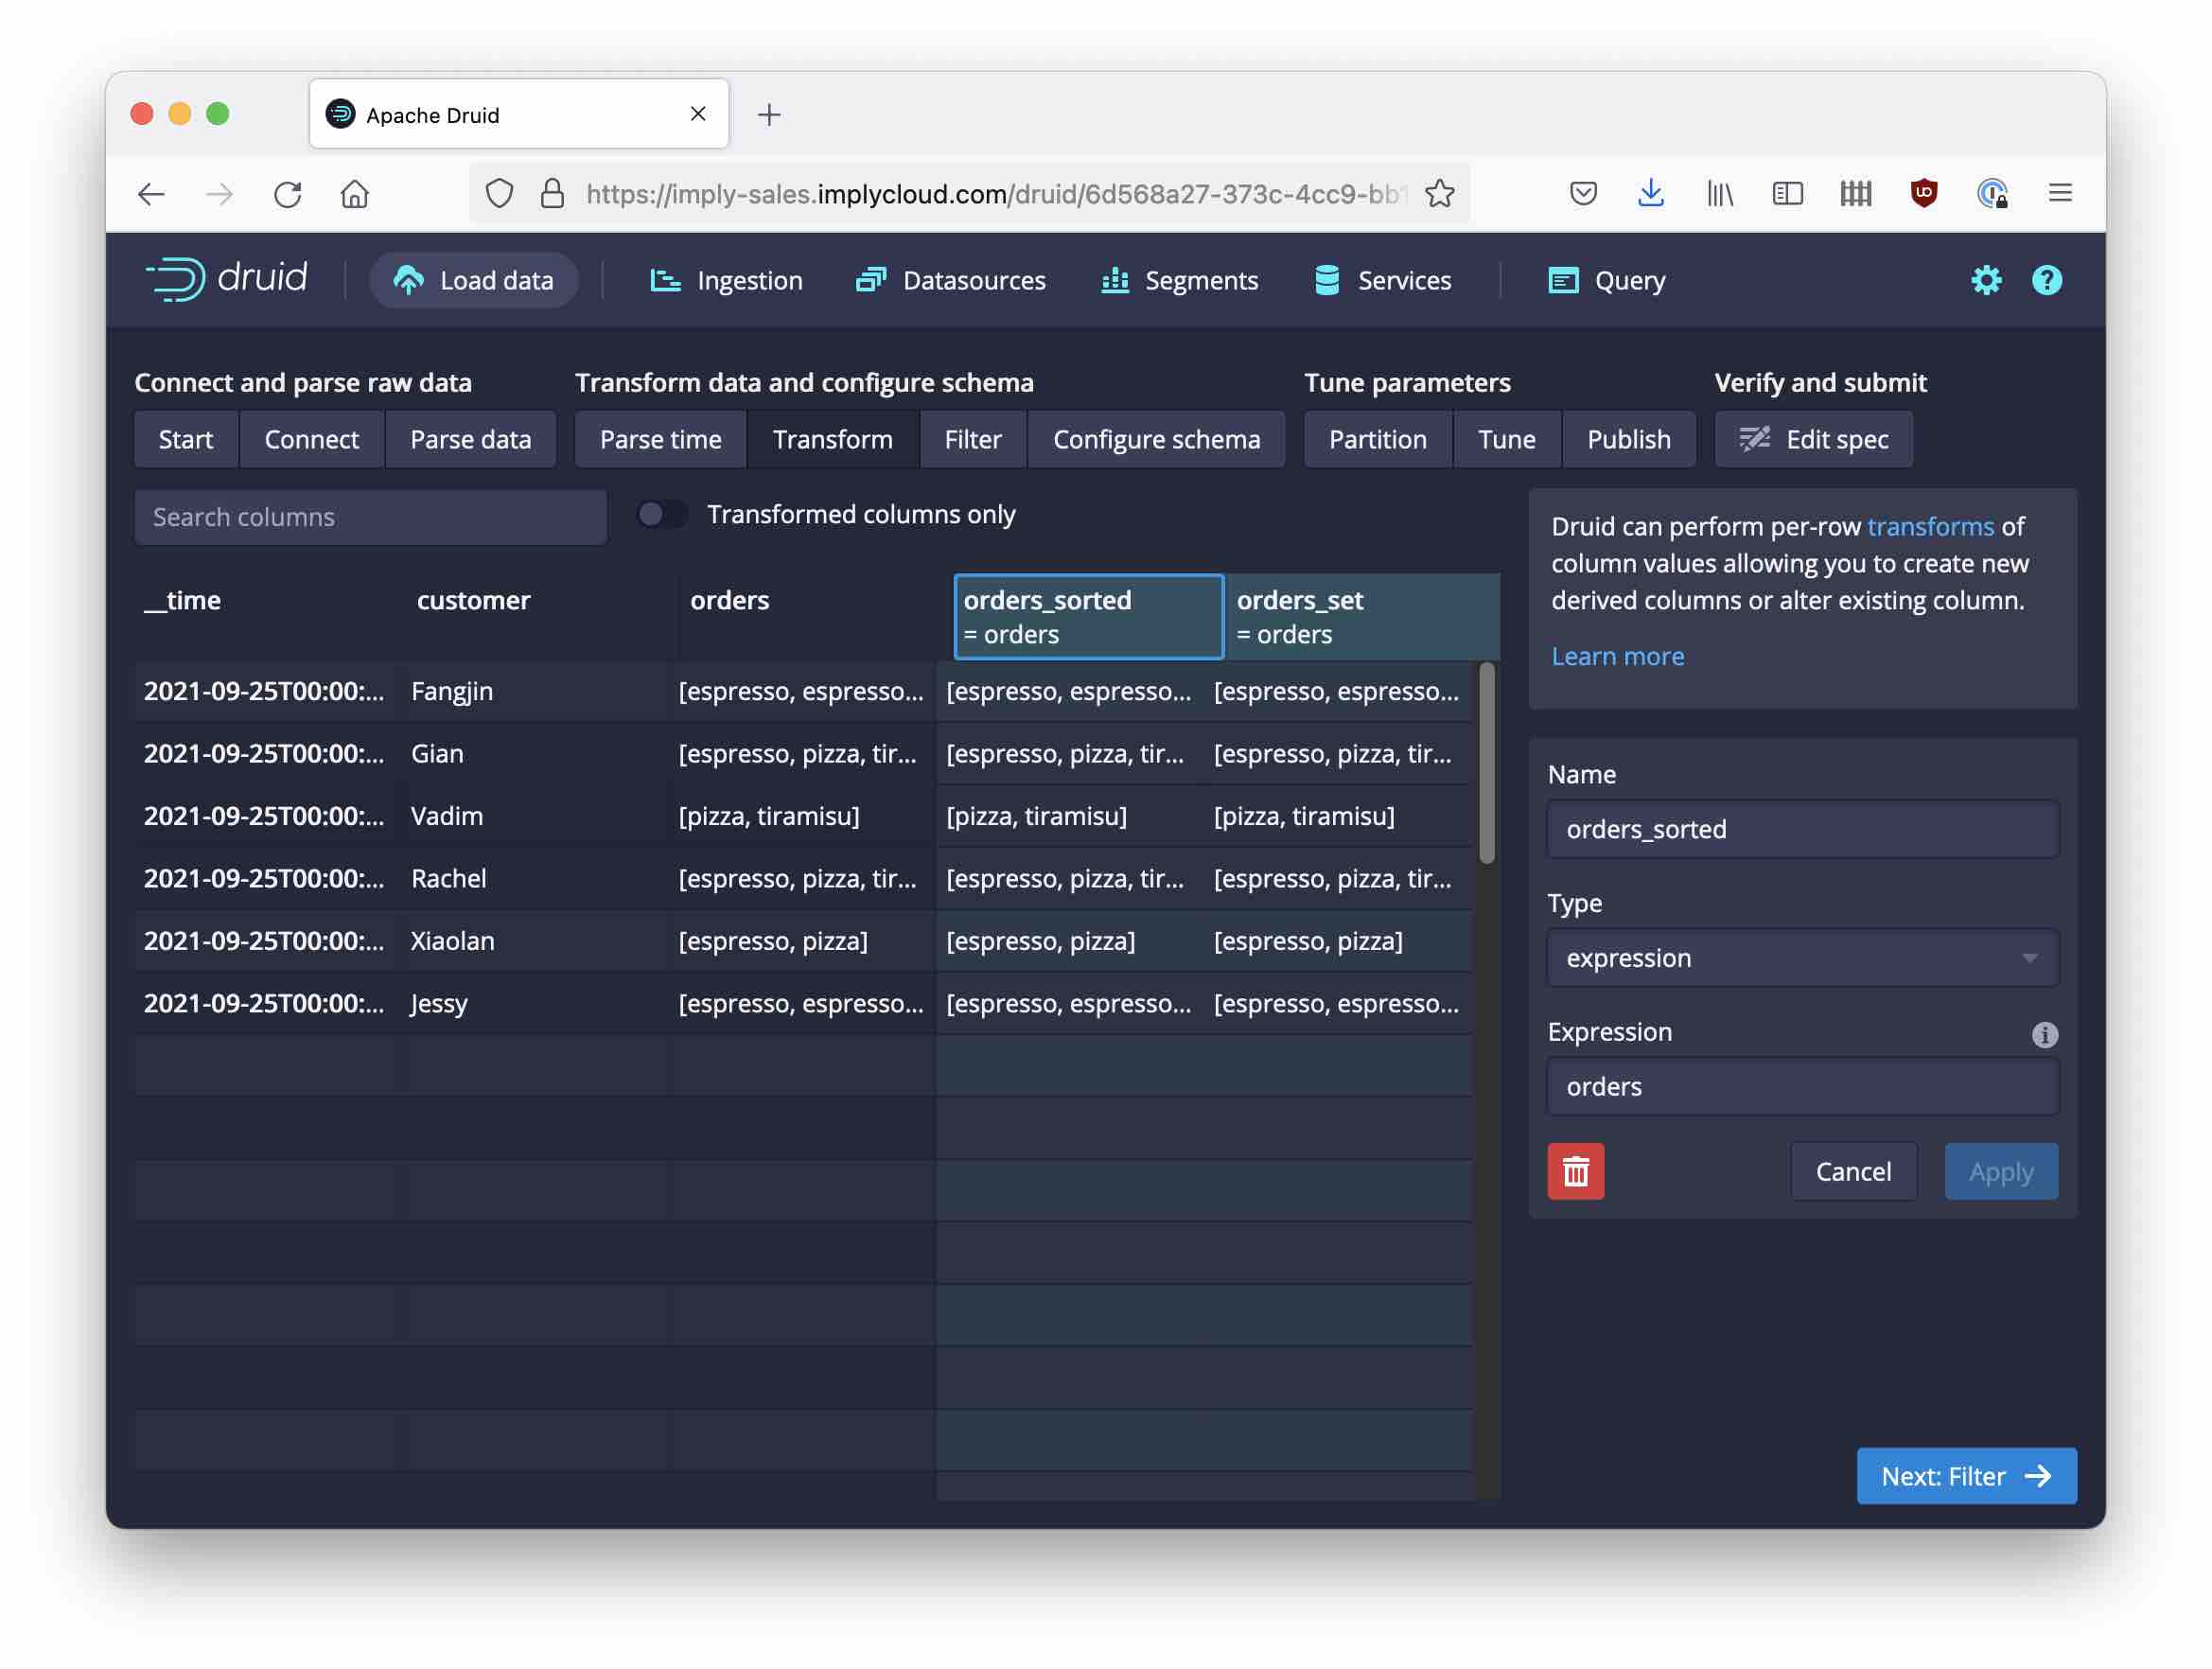Click the Druid settings gear icon
The height and width of the screenshot is (1669, 2212).
(1985, 280)
